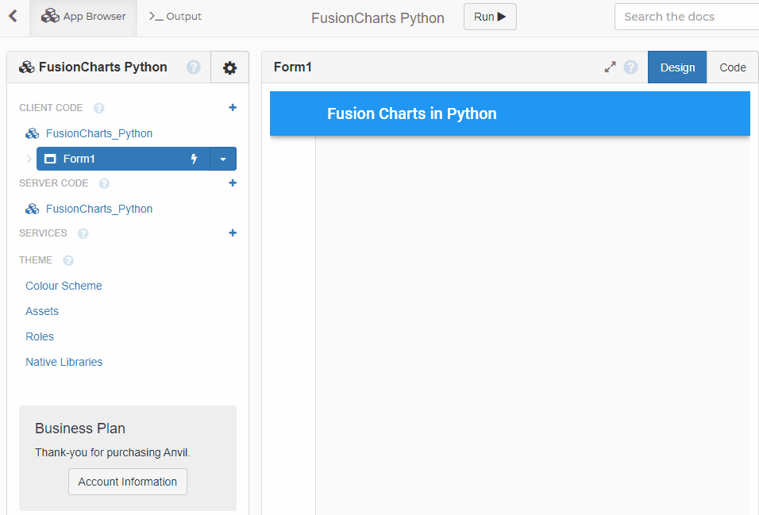
Task: Click help icon next to Theme
Action: [68, 261]
